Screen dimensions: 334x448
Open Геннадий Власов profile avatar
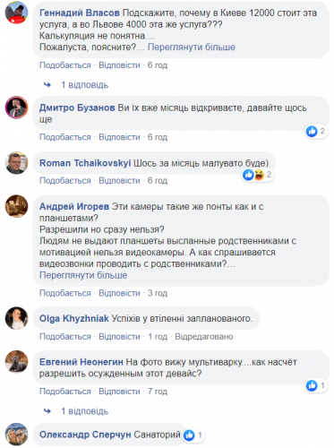[x=16, y=13]
